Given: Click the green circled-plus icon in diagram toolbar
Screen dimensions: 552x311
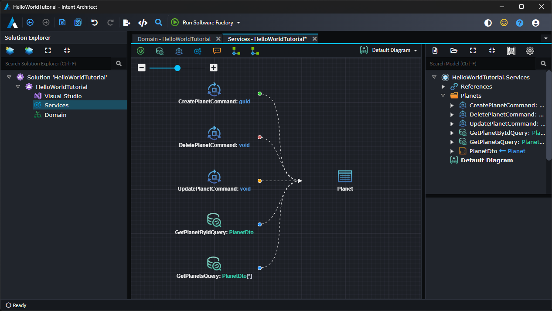Looking at the screenshot, I should click(x=141, y=51).
